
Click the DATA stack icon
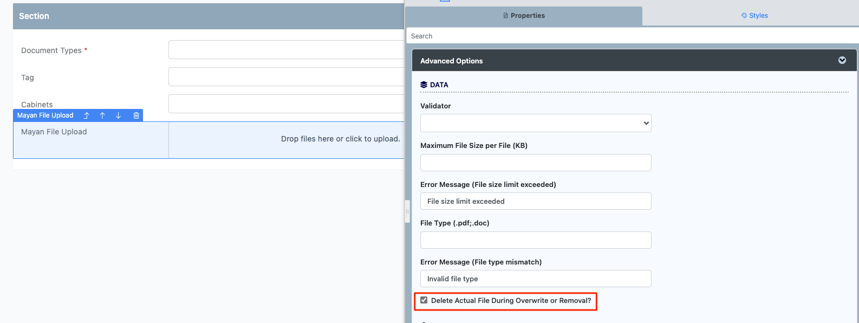pos(424,85)
